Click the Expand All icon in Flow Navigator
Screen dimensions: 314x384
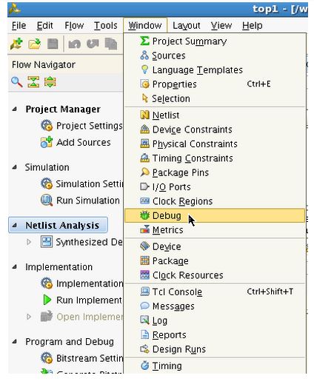(x=50, y=82)
